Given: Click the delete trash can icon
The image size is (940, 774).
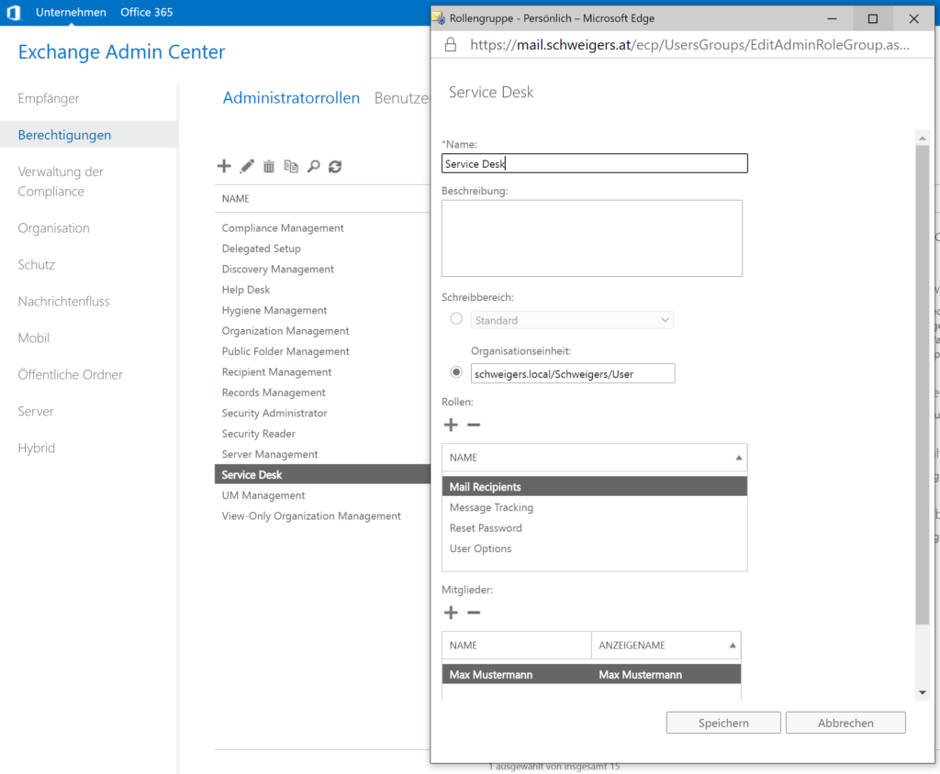Looking at the screenshot, I should pyautogui.click(x=269, y=166).
